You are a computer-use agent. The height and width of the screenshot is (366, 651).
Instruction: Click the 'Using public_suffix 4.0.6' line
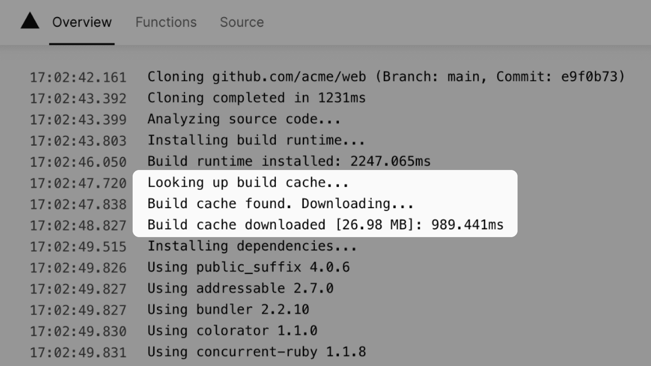coord(248,267)
